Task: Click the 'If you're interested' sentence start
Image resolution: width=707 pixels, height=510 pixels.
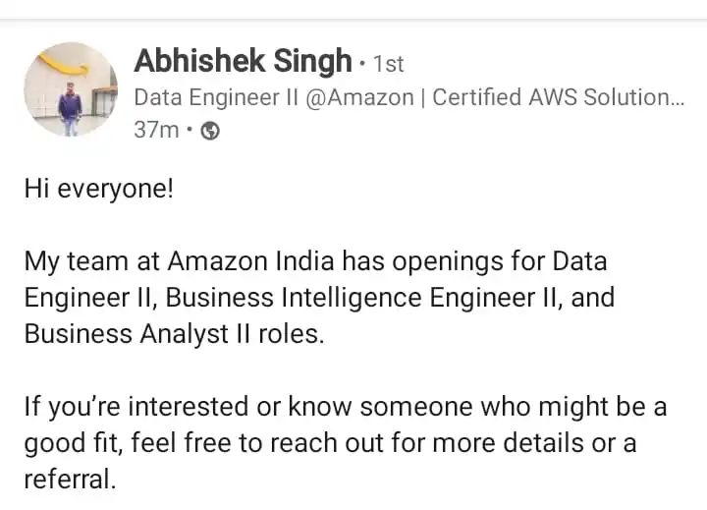Action: point(136,407)
